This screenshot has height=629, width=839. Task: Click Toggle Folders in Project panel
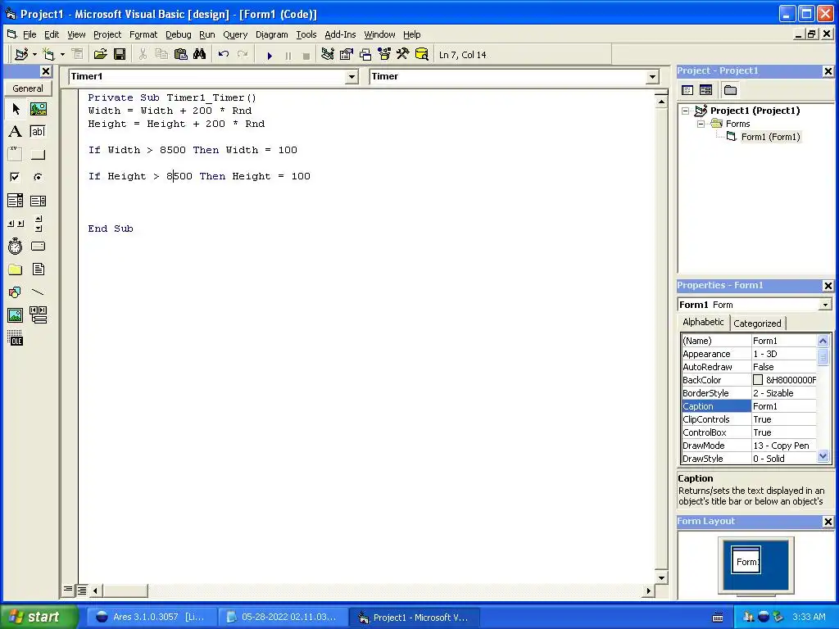click(x=730, y=90)
